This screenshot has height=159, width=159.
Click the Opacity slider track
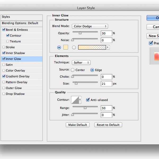85,32
